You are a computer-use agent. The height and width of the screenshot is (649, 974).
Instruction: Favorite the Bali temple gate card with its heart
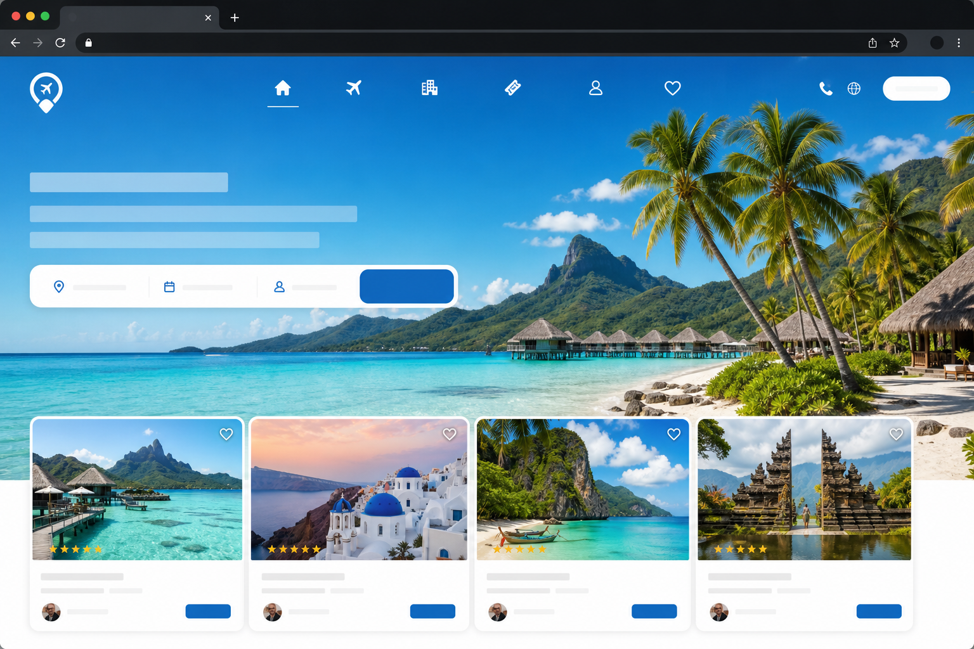(x=896, y=434)
